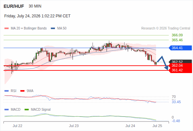Click the Jul 25 date axis label
Screen dimensions: 193x131
pyautogui.click(x=157, y=126)
